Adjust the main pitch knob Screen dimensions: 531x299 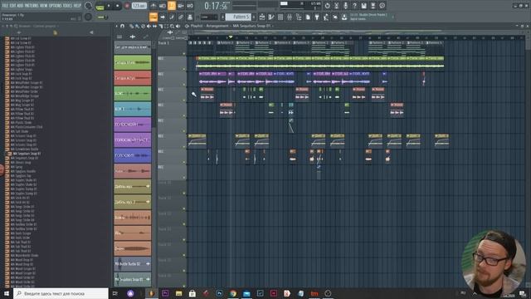(x=88, y=17)
